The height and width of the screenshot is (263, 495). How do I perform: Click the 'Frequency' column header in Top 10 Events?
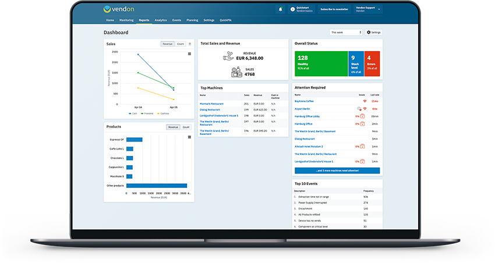click(x=369, y=191)
